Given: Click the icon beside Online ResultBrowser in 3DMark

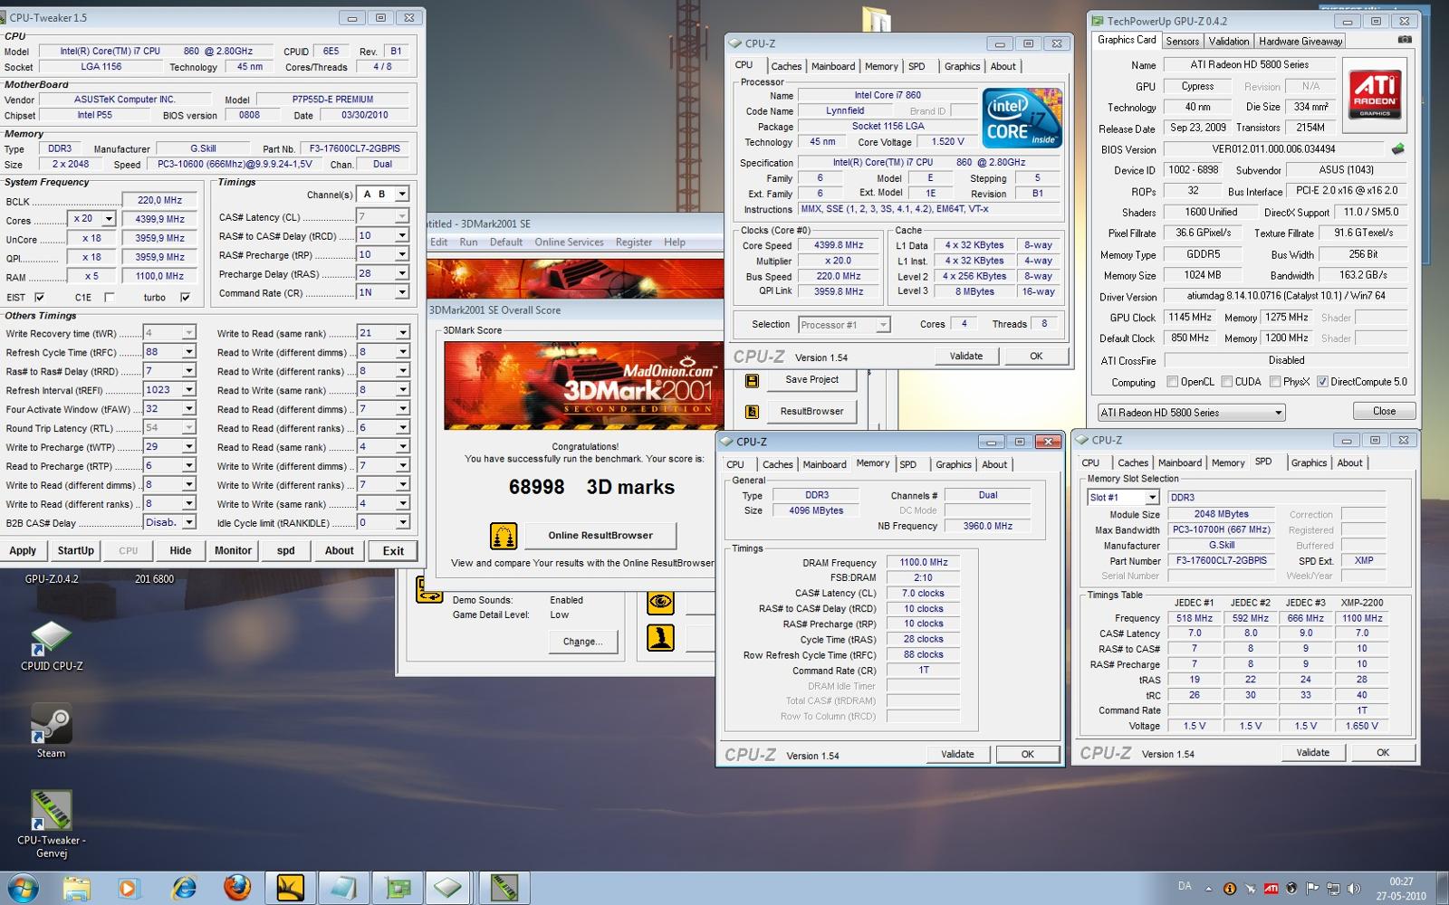Looking at the screenshot, I should 504,536.
